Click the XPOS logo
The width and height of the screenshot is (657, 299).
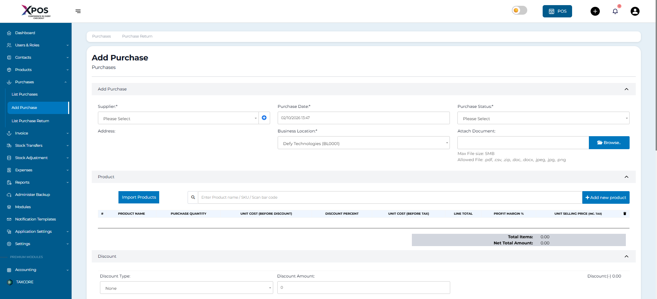point(36,11)
